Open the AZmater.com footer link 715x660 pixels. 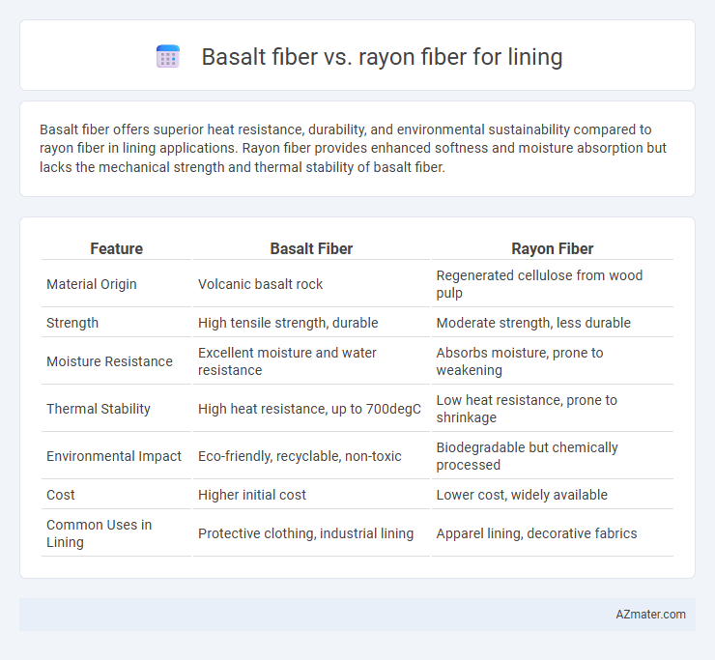[x=650, y=615]
